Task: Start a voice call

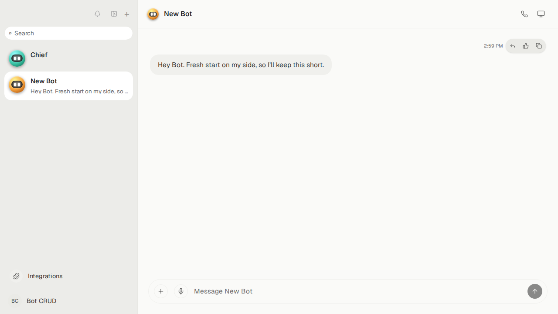Action: 524,14
